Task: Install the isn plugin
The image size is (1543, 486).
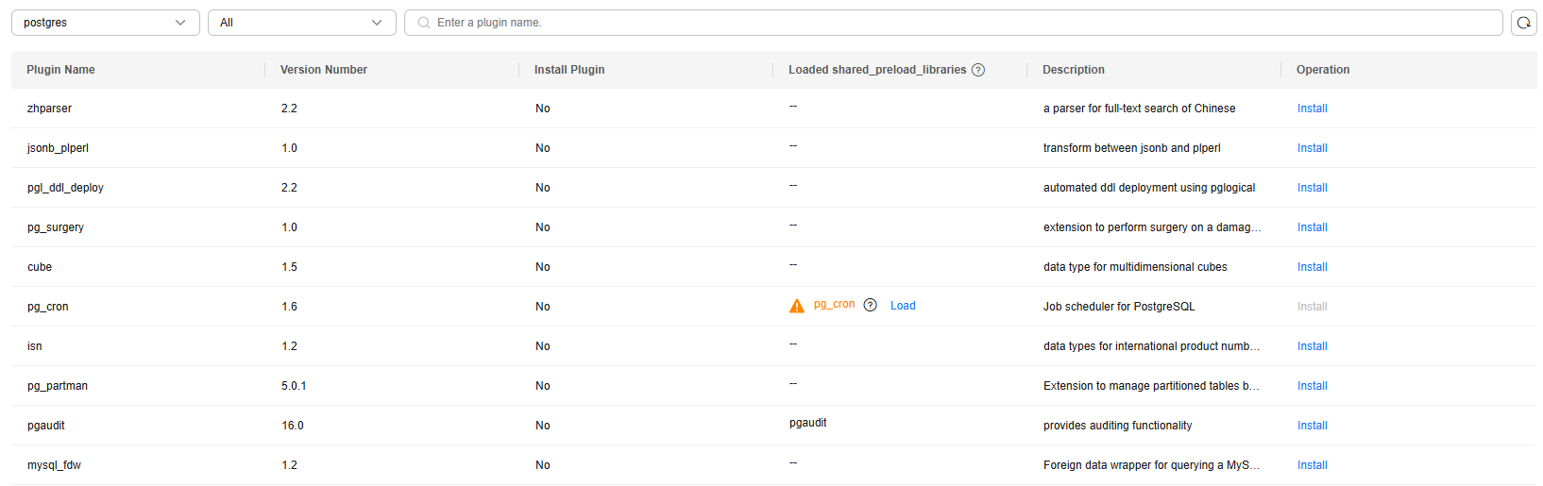Action: [1312, 346]
